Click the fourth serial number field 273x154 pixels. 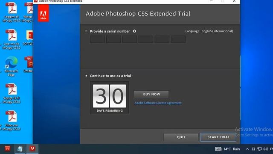tap(146, 39)
